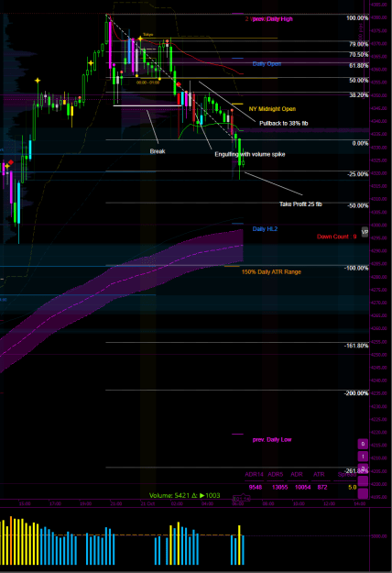Select the 100.00% Fibonacci level label

click(x=357, y=18)
